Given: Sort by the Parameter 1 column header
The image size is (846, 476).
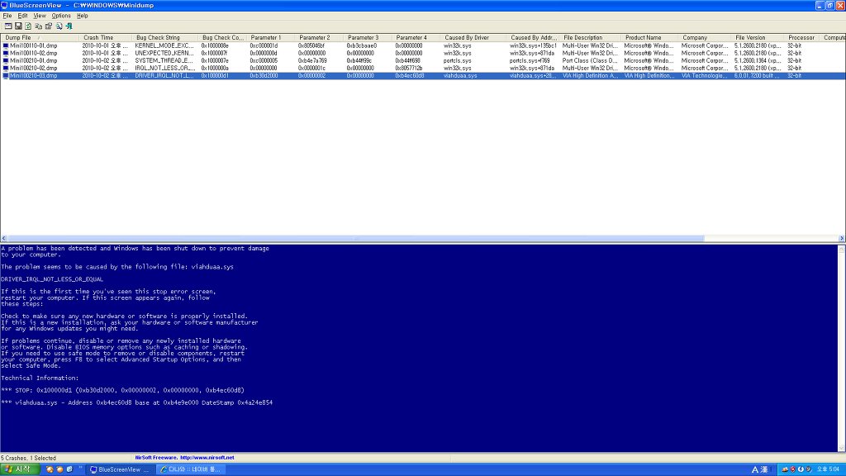Looking at the screenshot, I should [271, 38].
